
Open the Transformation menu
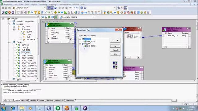(64, 4)
